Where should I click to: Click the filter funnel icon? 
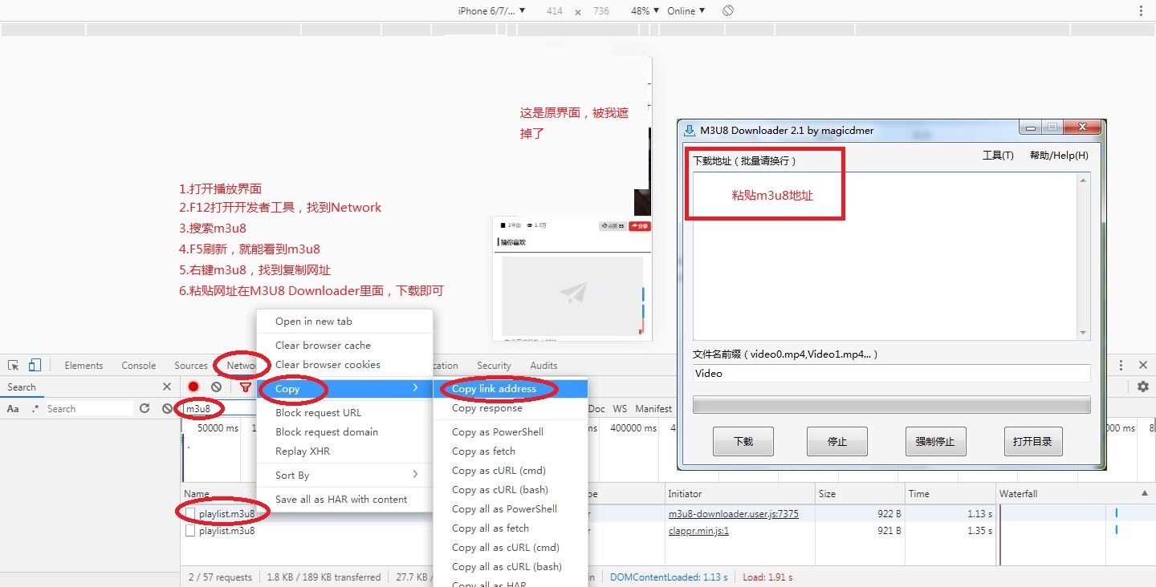[246, 387]
